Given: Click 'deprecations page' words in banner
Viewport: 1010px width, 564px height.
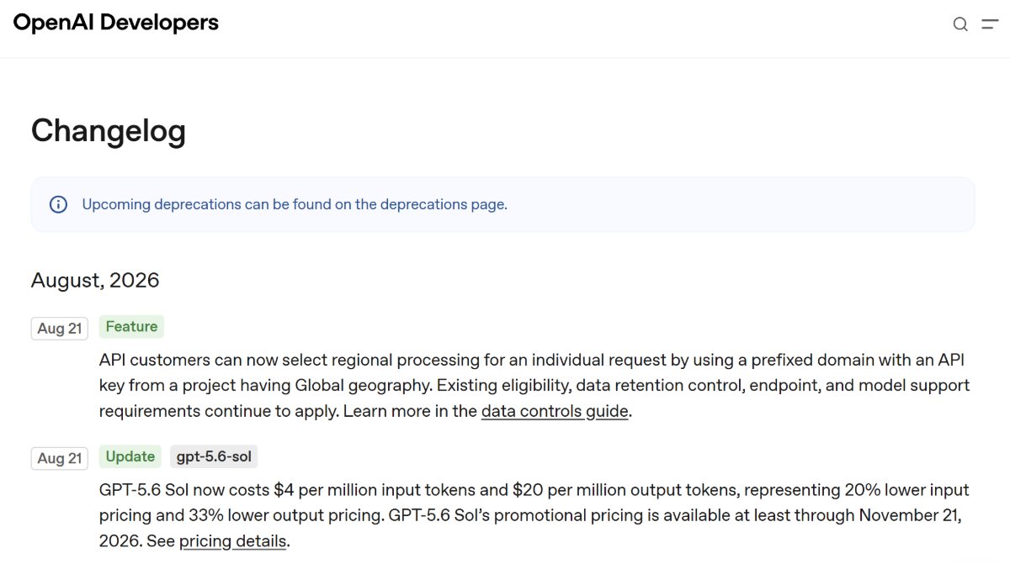Looking at the screenshot, I should coord(442,204).
